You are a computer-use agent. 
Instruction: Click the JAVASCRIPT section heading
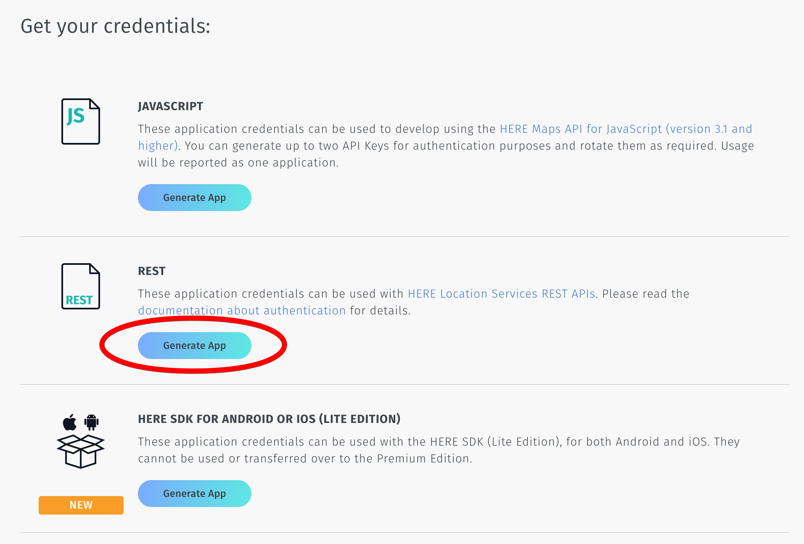tap(170, 106)
